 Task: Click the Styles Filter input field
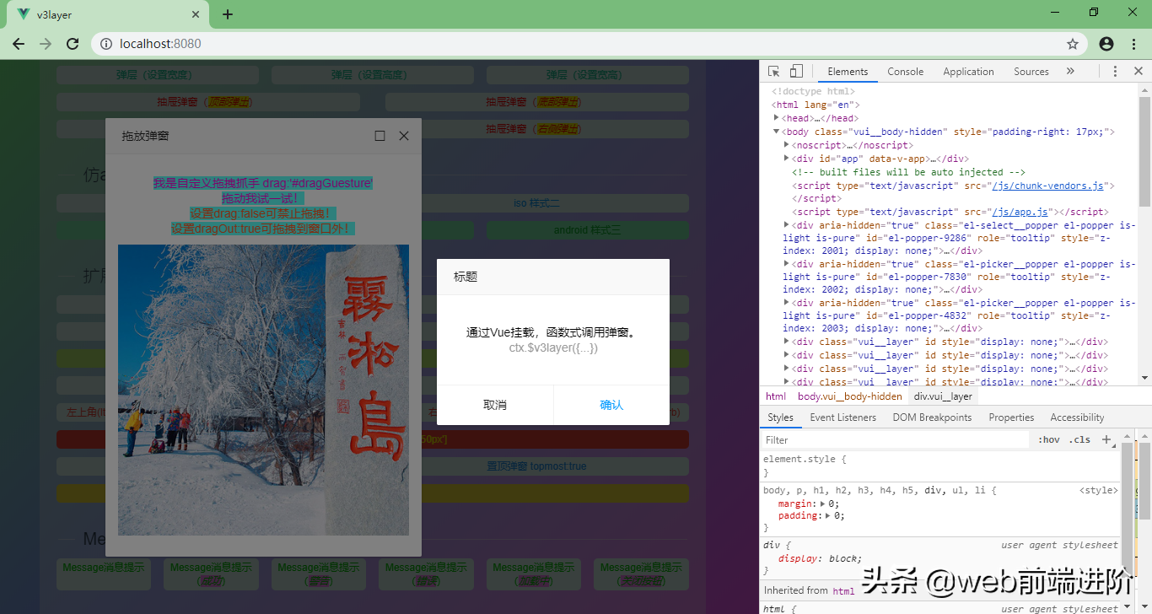click(896, 440)
